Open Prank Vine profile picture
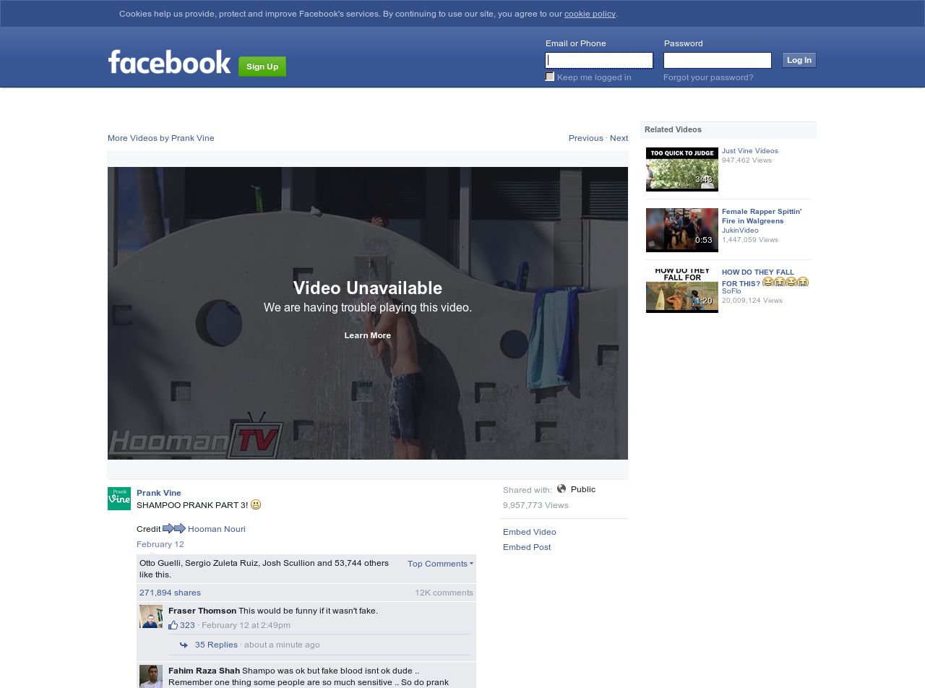 119,499
